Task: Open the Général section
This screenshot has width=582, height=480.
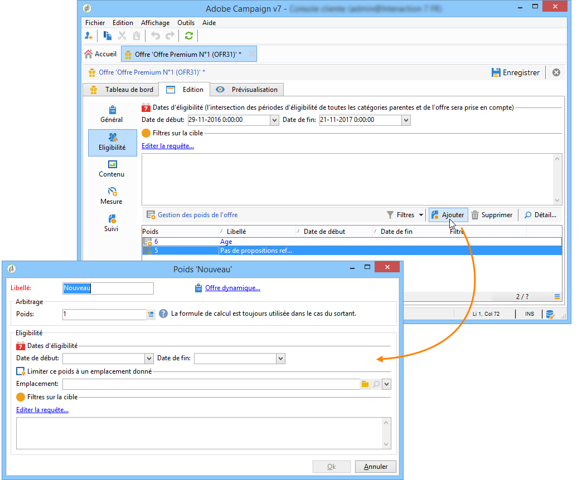Action: [x=111, y=114]
